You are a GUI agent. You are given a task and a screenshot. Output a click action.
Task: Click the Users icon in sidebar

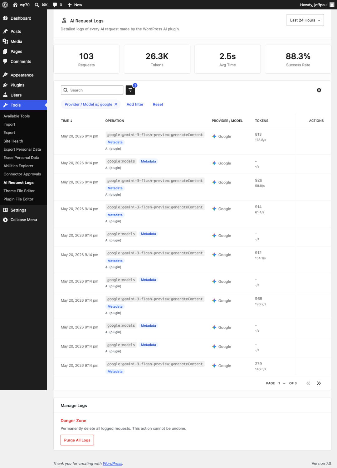coord(5,95)
